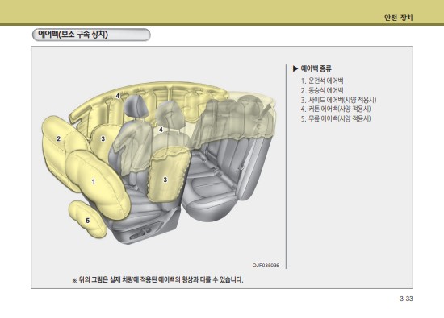Select legend item '3. 사이드 에어백(사양 적용시)'
Image resolution: width=444 pixels, height=318 pixels.
point(339,100)
